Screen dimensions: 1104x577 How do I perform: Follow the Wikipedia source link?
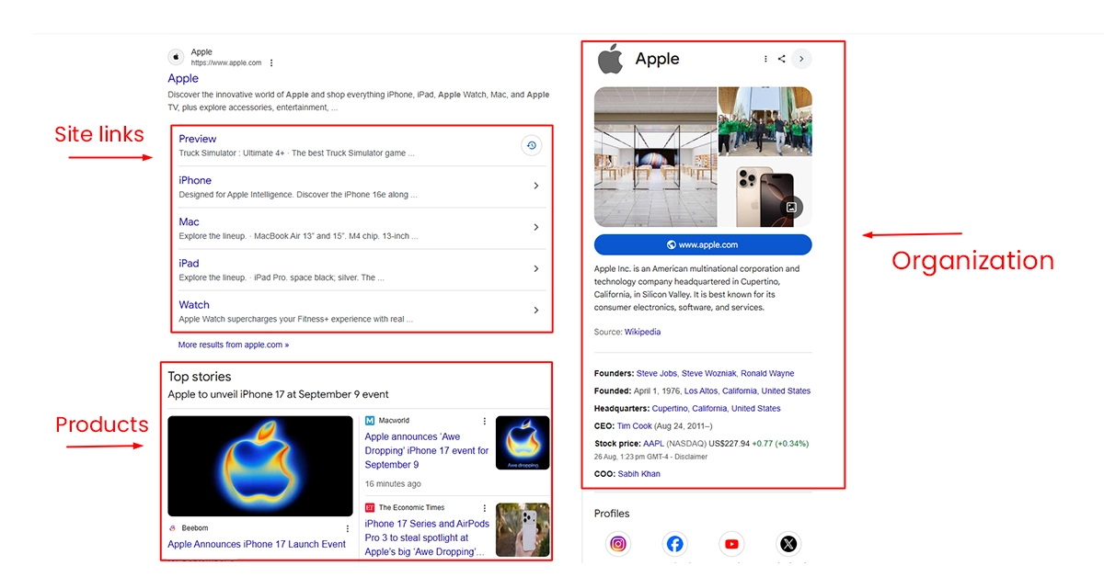[x=642, y=332]
